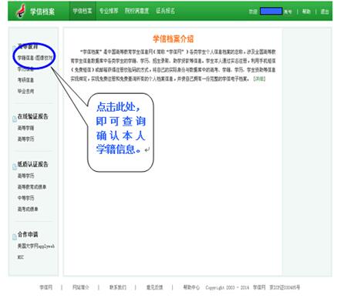Open 学籍信息(图像校对) in the sidebar

pyautogui.click(x=35, y=58)
